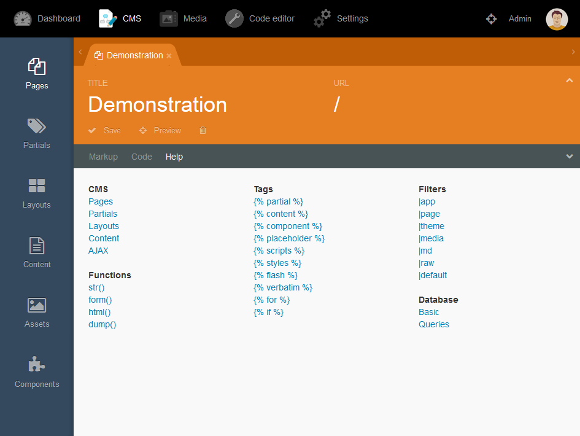Open the {% flash %} tag link
580x436 pixels.
point(276,275)
